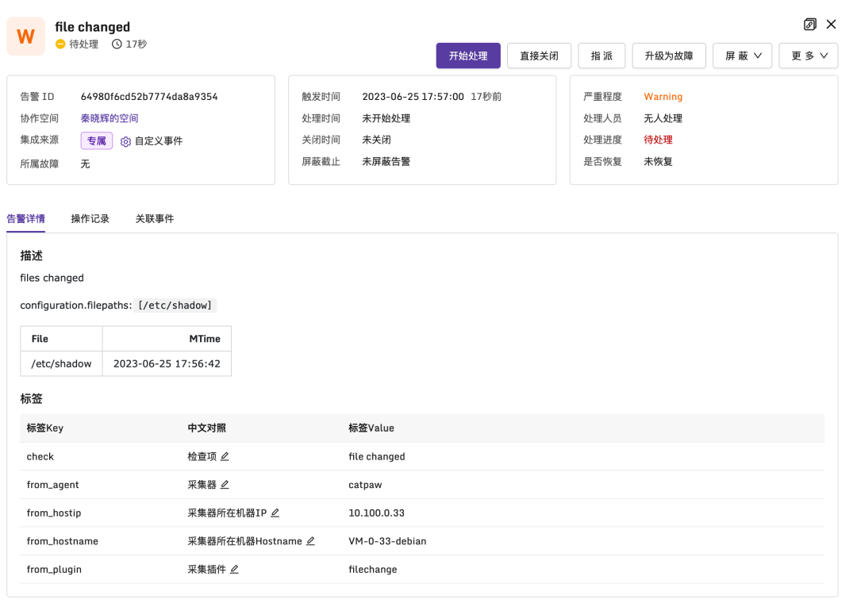Image resolution: width=857 pixels, height=607 pixels.
Task: Open the 秦晓辉的空间 link
Action: [109, 119]
